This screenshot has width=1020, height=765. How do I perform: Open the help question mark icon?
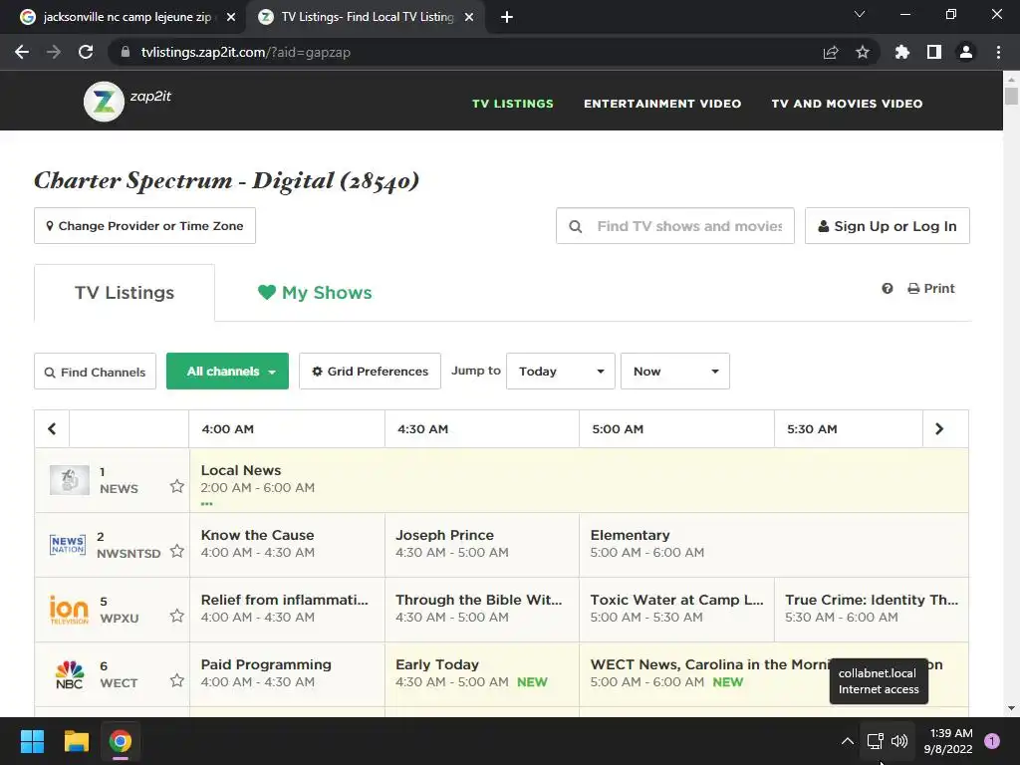(888, 288)
